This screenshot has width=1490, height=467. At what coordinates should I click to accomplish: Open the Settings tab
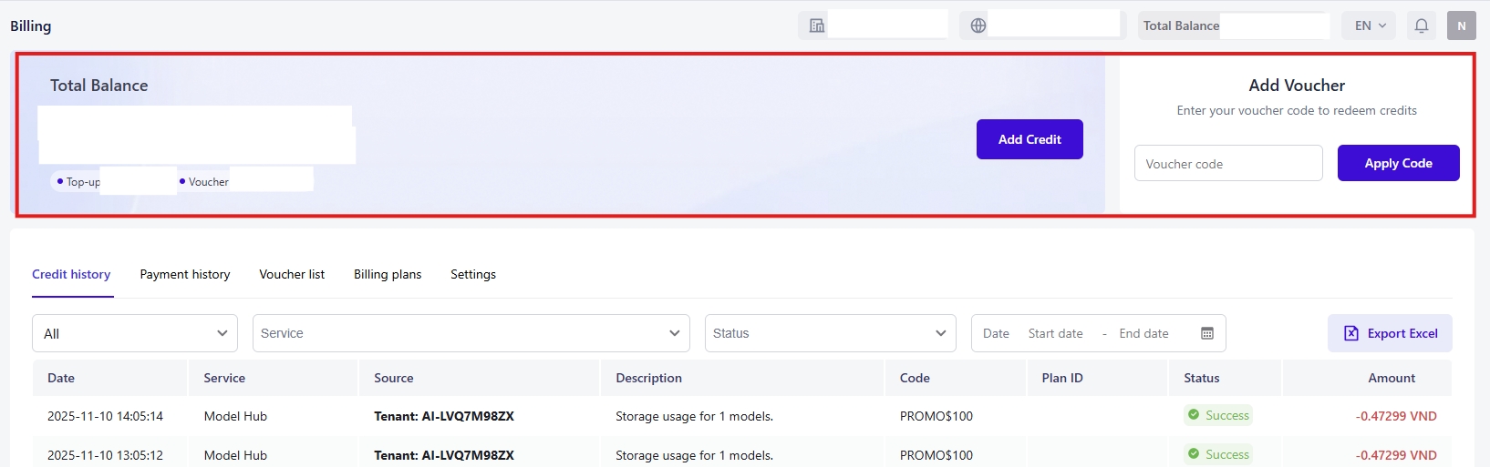pyautogui.click(x=473, y=274)
